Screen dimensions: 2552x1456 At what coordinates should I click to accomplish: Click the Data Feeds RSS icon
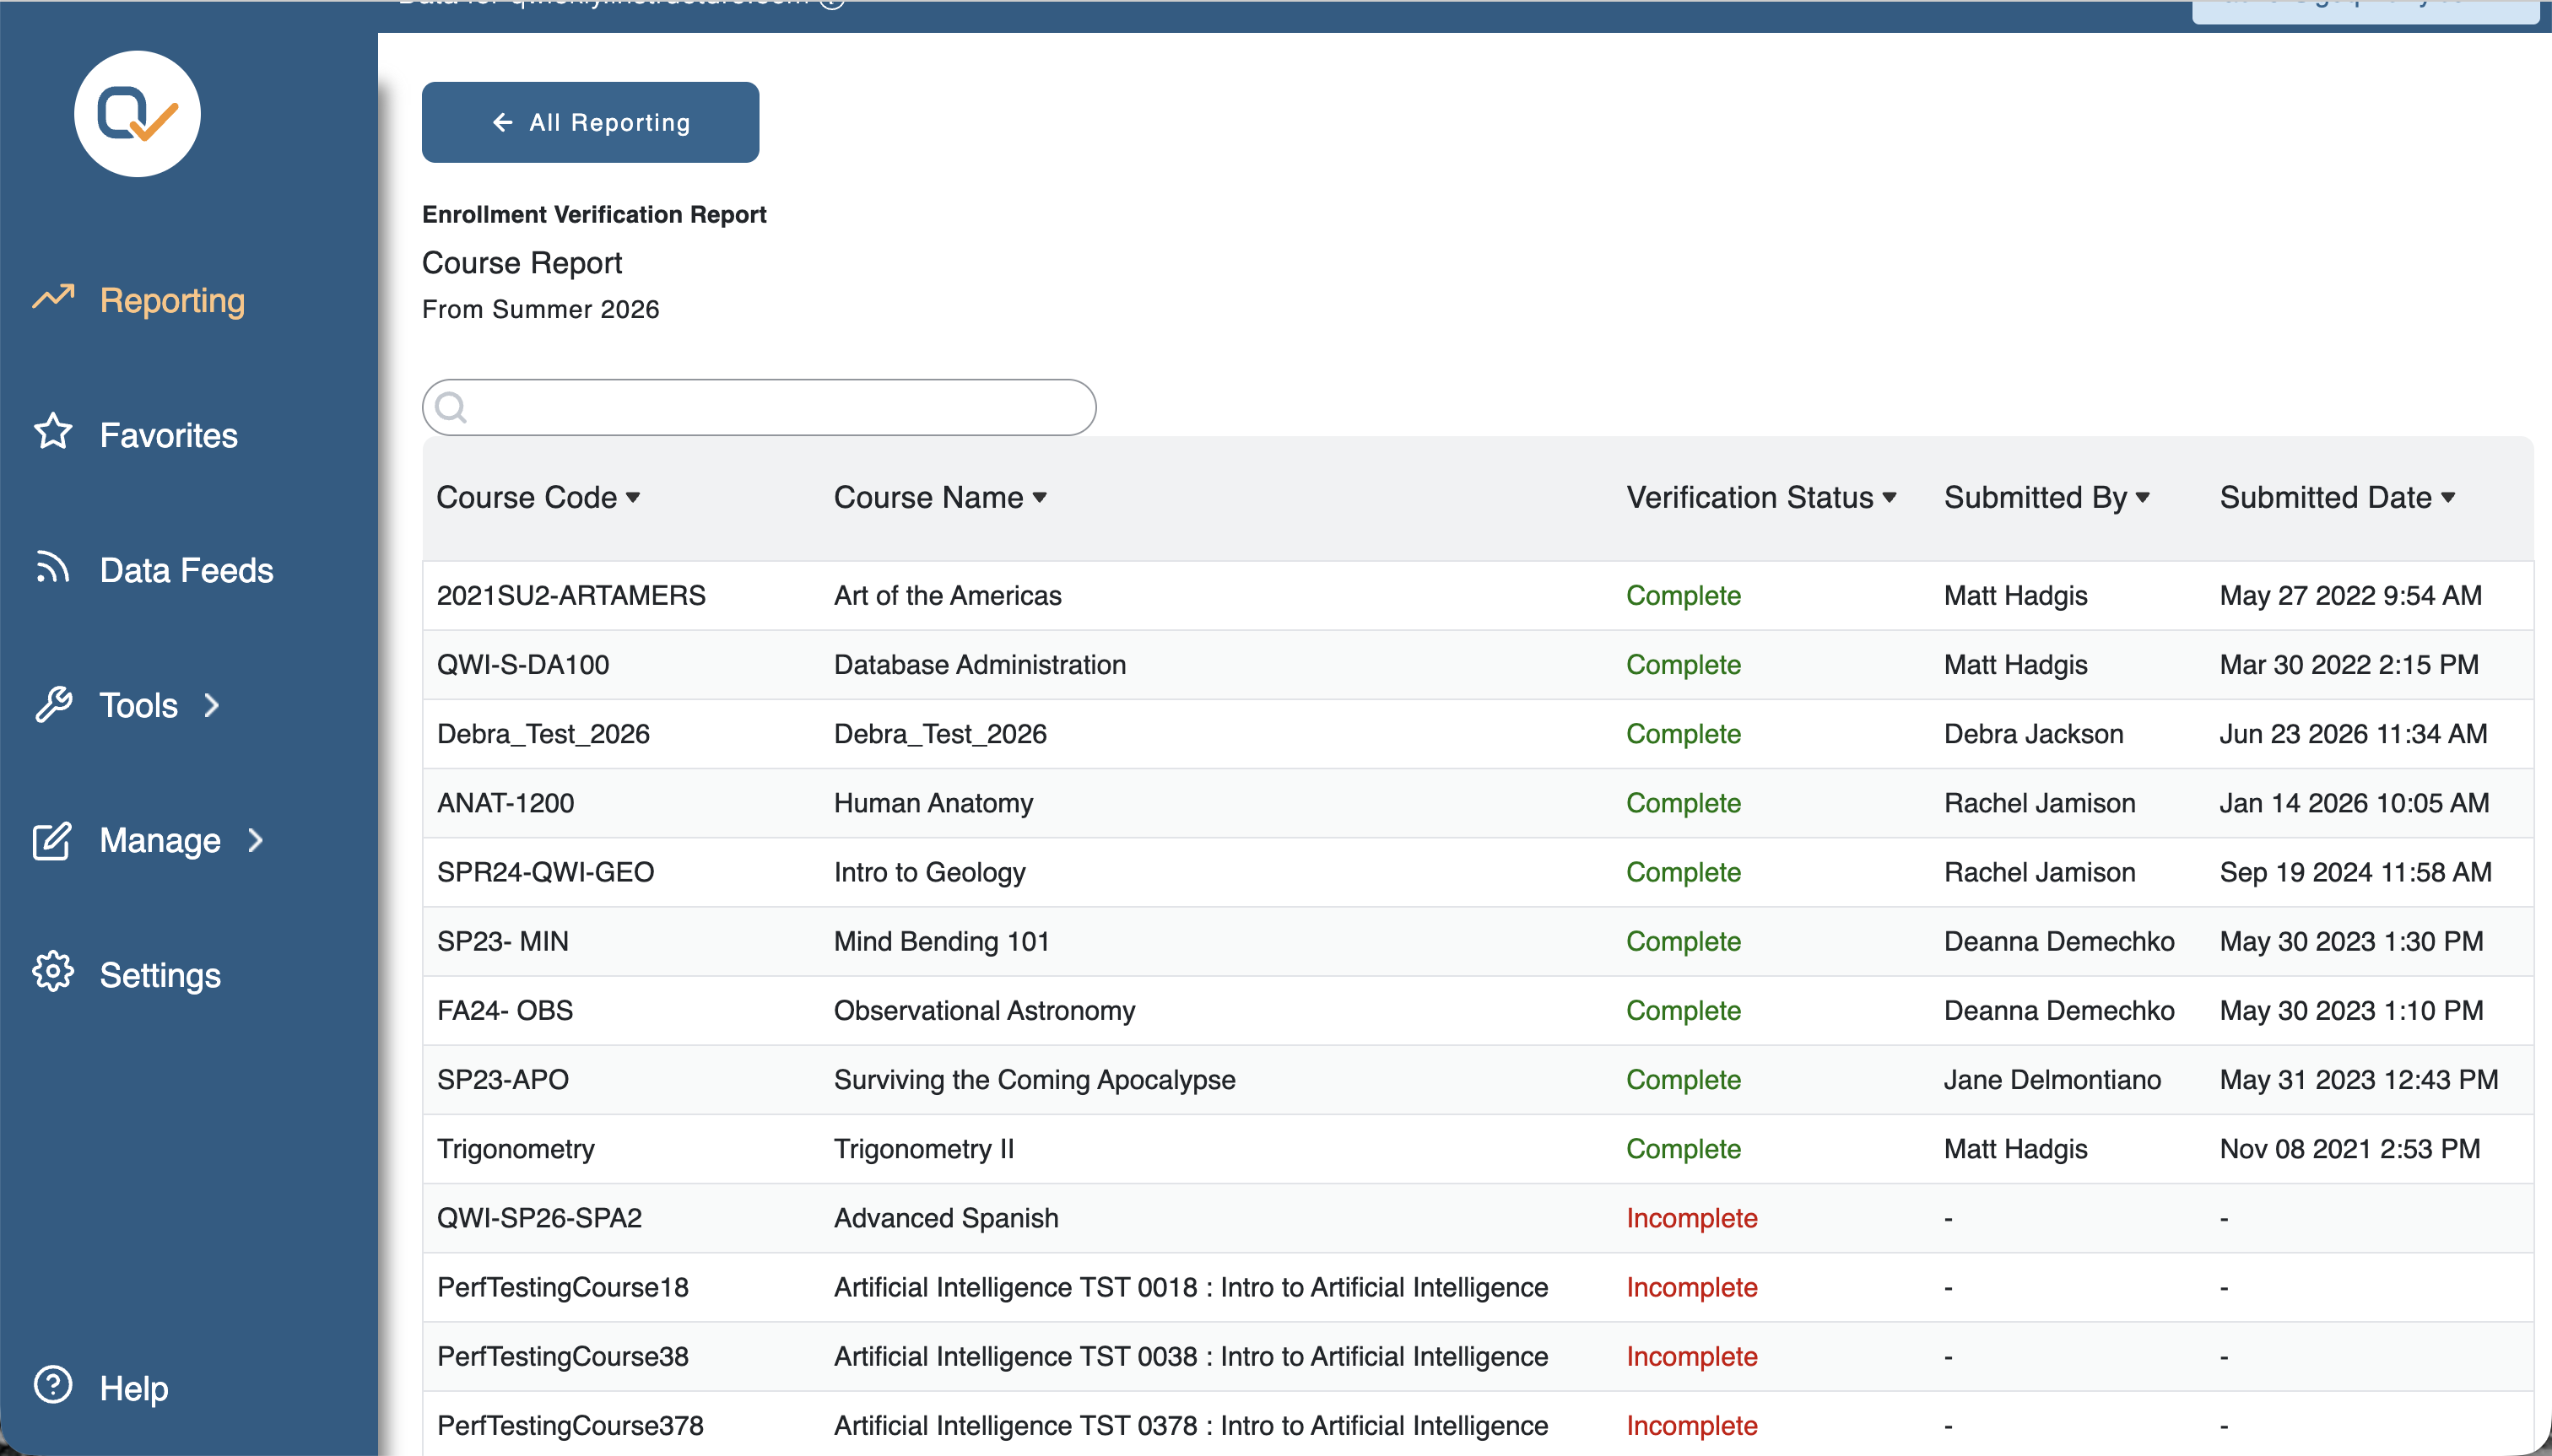point(53,567)
